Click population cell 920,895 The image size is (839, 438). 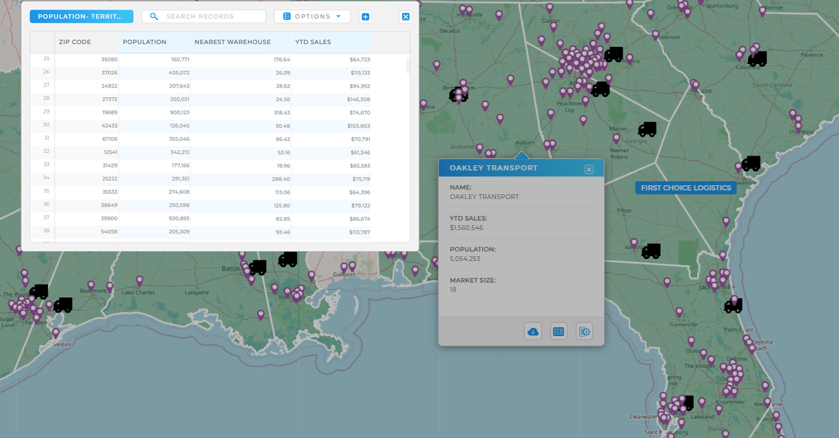point(178,218)
